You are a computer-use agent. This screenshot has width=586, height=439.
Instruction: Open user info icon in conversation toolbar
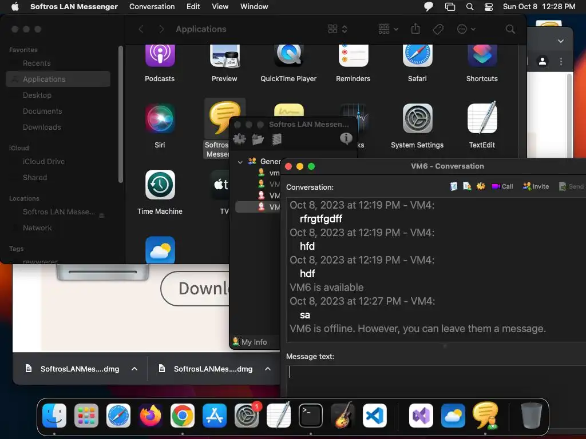coord(467,186)
